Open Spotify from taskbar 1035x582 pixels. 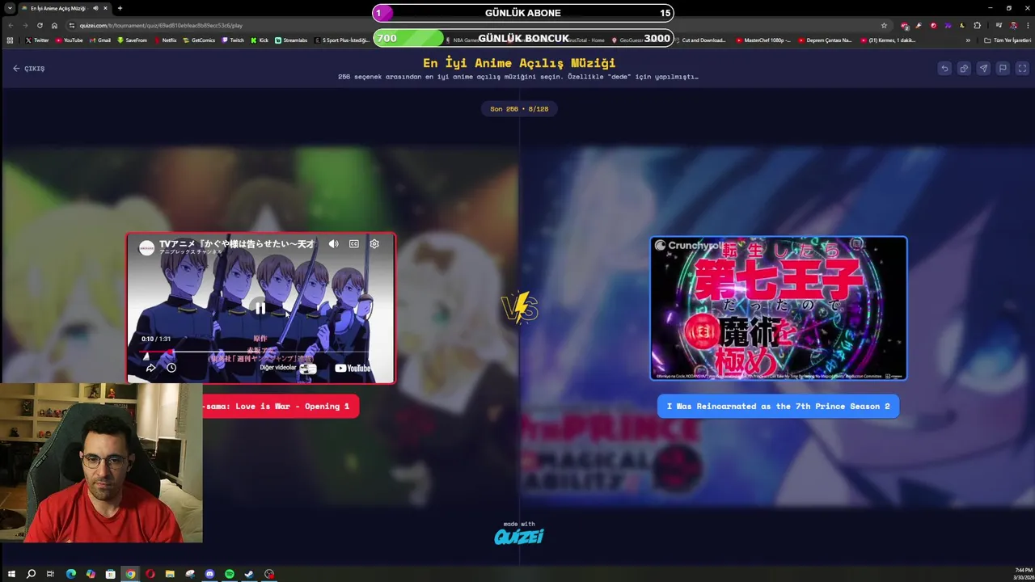coord(230,574)
